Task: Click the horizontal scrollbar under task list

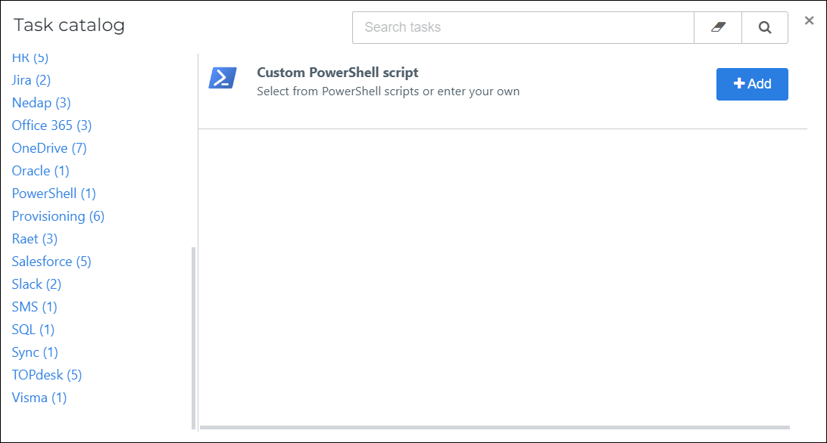Action: (x=495, y=428)
